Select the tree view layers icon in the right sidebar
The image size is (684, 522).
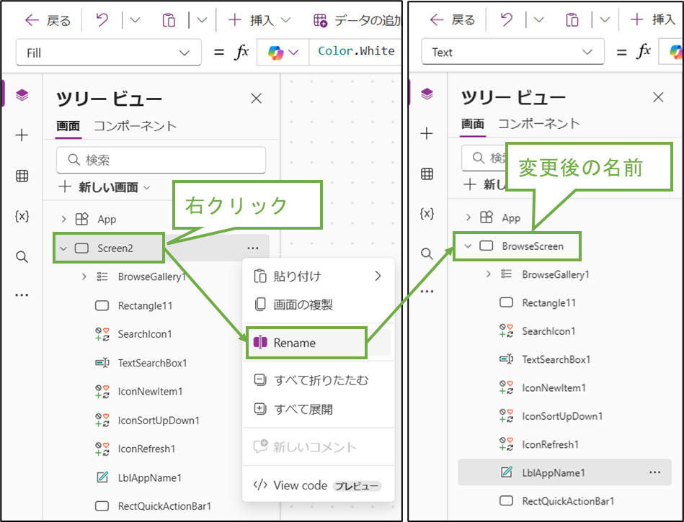click(427, 94)
